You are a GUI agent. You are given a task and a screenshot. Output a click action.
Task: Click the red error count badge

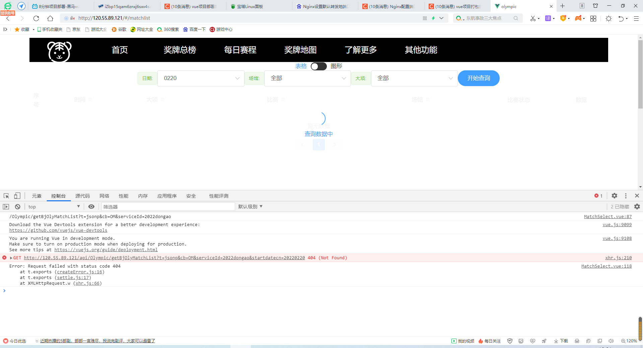(598, 196)
